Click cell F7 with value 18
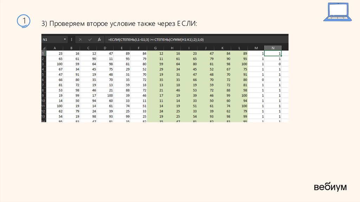360x202 pixels. pos(139,85)
